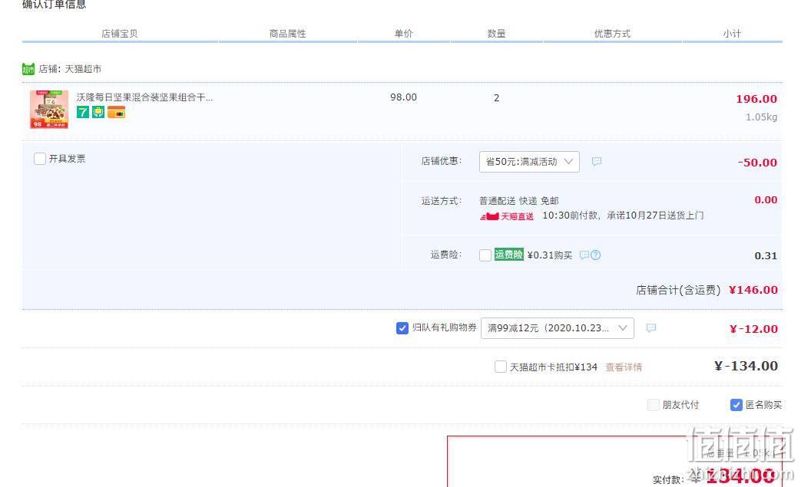Click the subtotal amount 196.00
Screen dimensions: 801x487
(756, 99)
